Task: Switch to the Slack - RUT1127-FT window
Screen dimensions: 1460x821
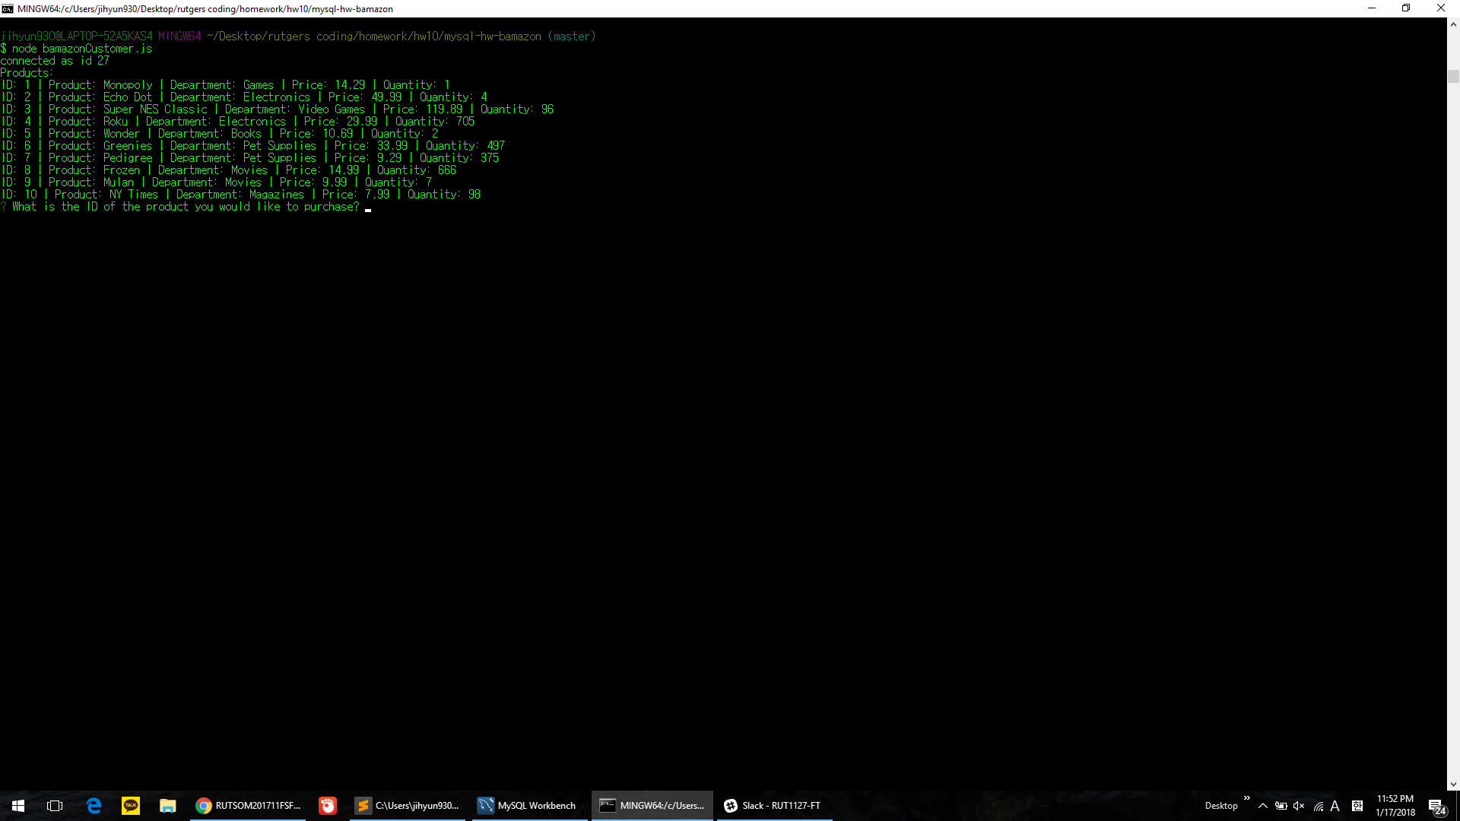Action: pos(773,805)
